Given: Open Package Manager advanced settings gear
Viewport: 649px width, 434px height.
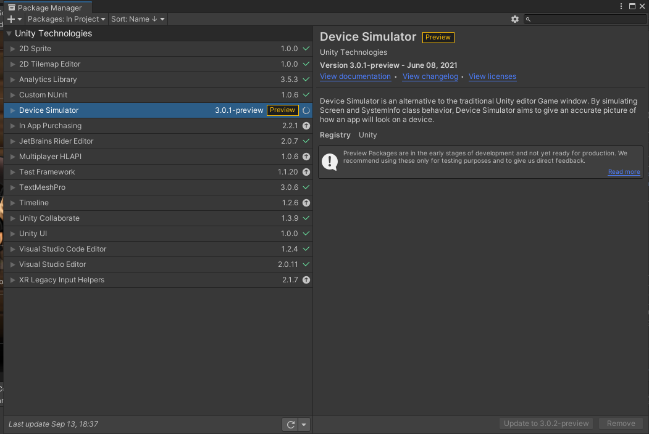Looking at the screenshot, I should [x=515, y=19].
